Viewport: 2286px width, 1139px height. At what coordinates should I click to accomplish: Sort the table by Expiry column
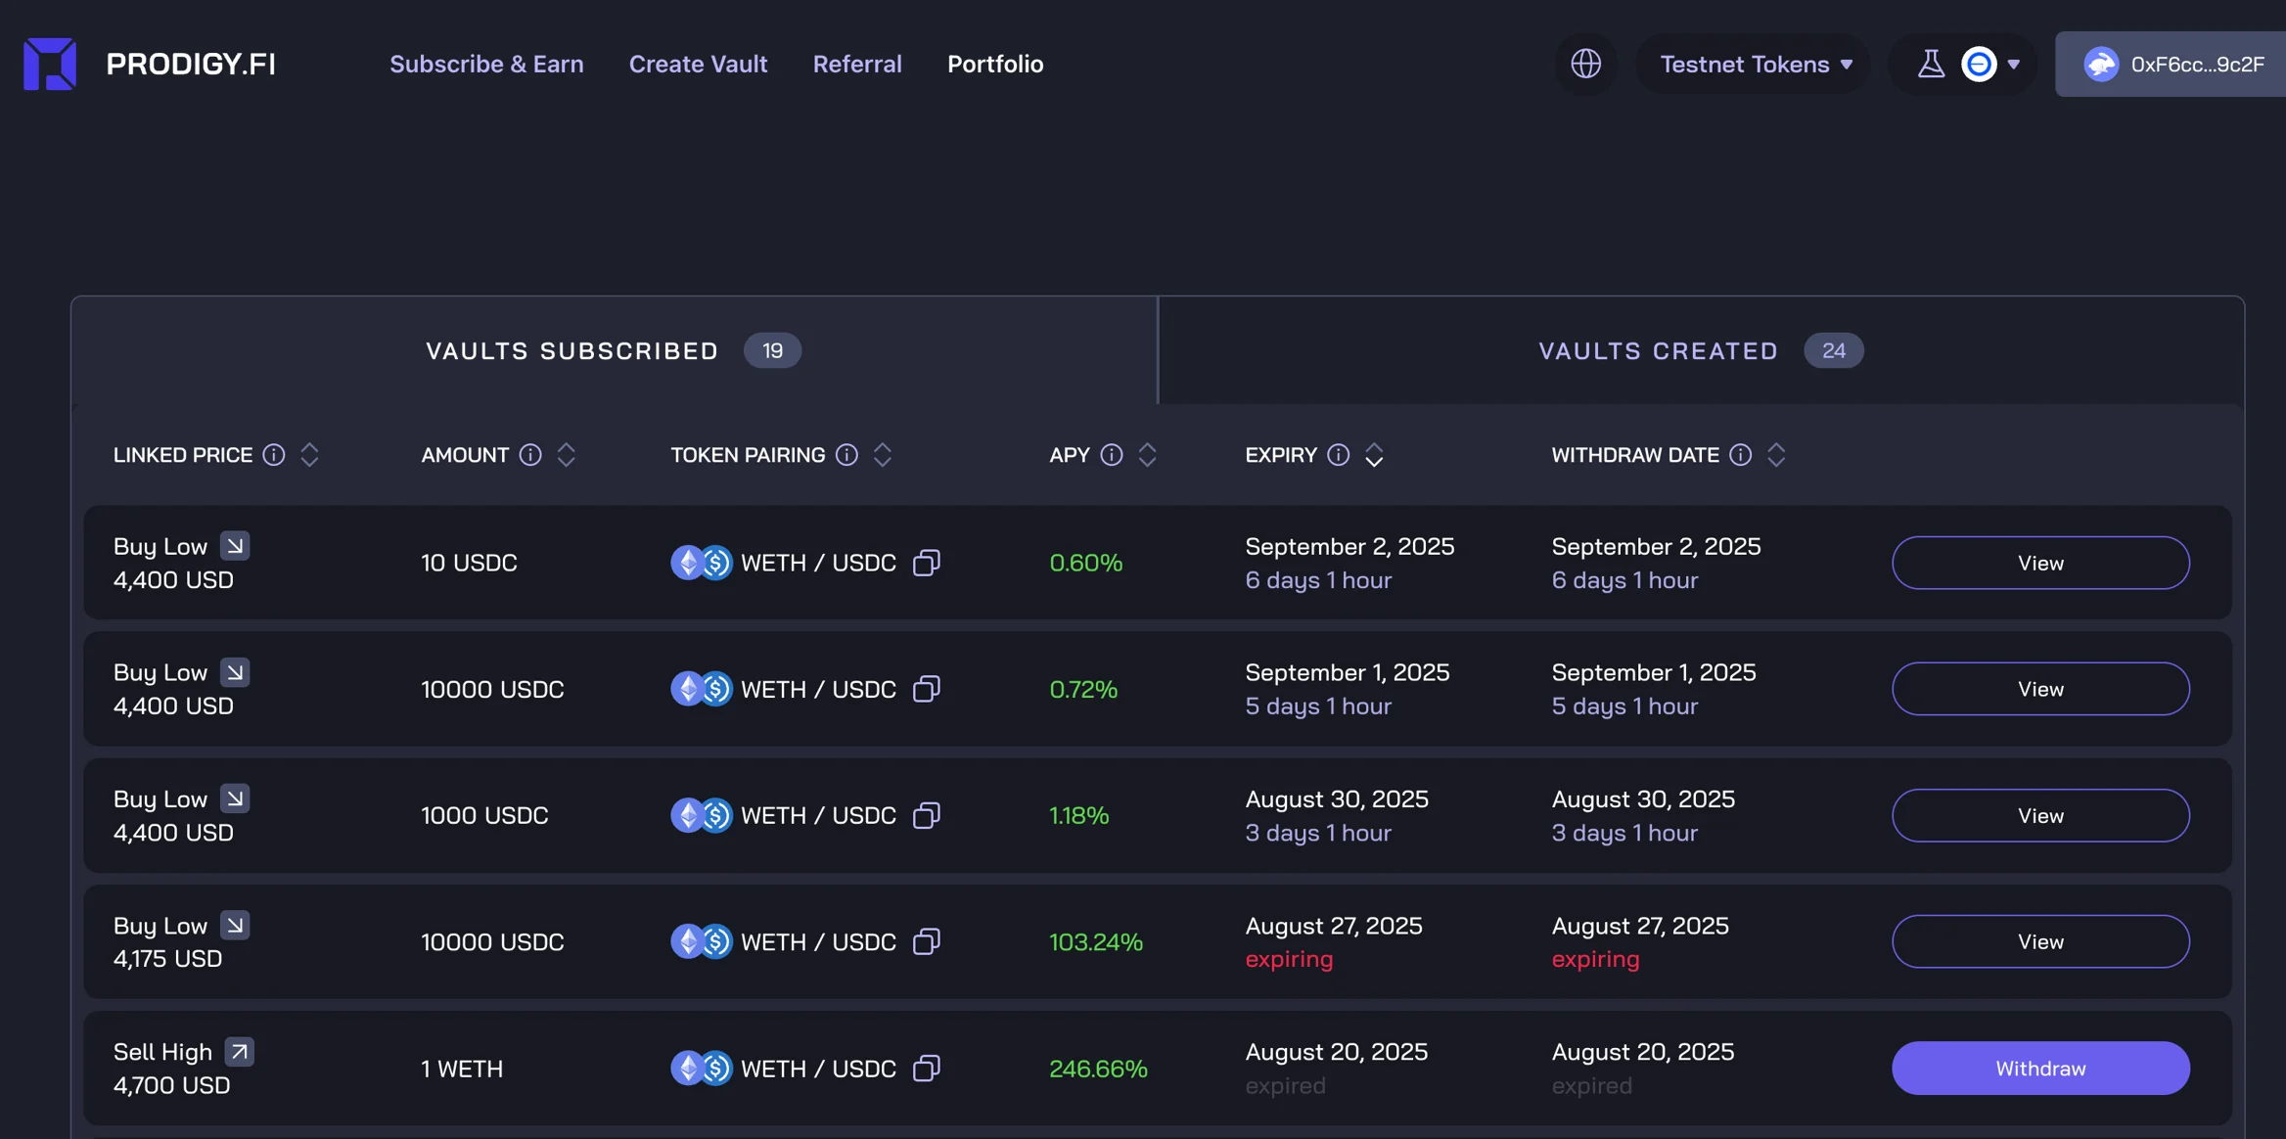click(x=1374, y=455)
